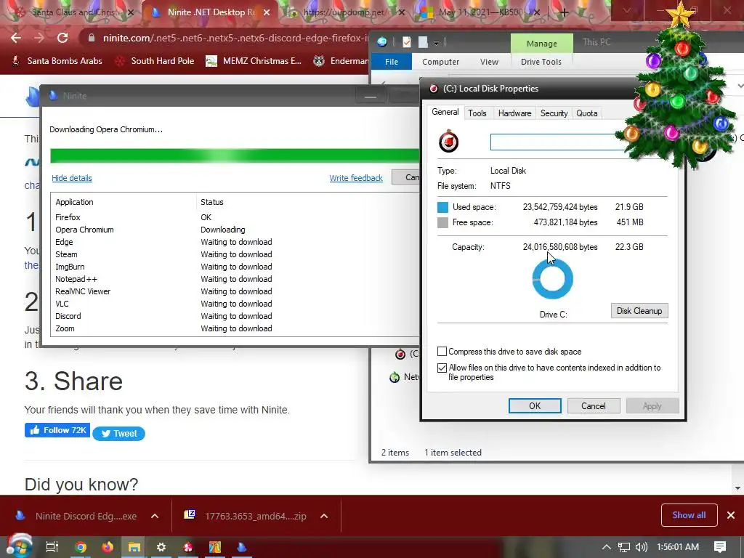
Task: Go back in Chrome browser
Action: click(16, 38)
